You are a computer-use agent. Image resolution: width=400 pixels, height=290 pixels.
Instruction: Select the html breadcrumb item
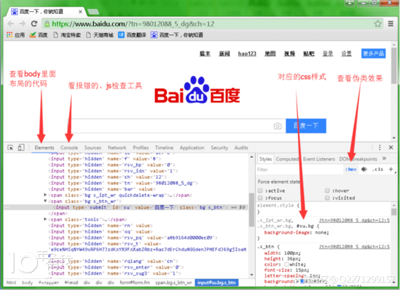pos(11,282)
